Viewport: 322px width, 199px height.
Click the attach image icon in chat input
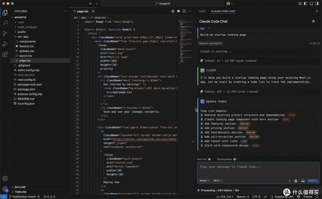click(303, 181)
